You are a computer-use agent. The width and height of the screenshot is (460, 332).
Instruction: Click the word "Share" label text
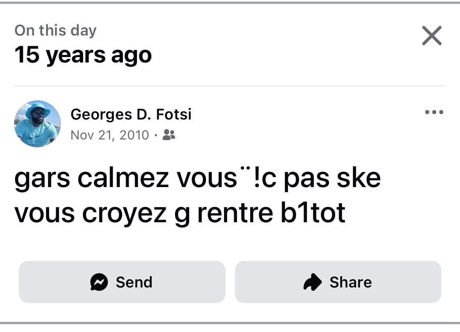pos(350,282)
